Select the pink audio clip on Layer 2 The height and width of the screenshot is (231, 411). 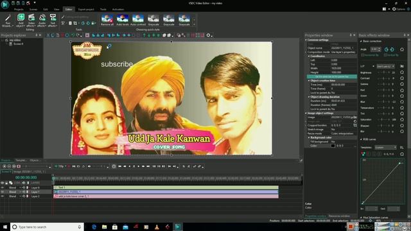coord(166,196)
